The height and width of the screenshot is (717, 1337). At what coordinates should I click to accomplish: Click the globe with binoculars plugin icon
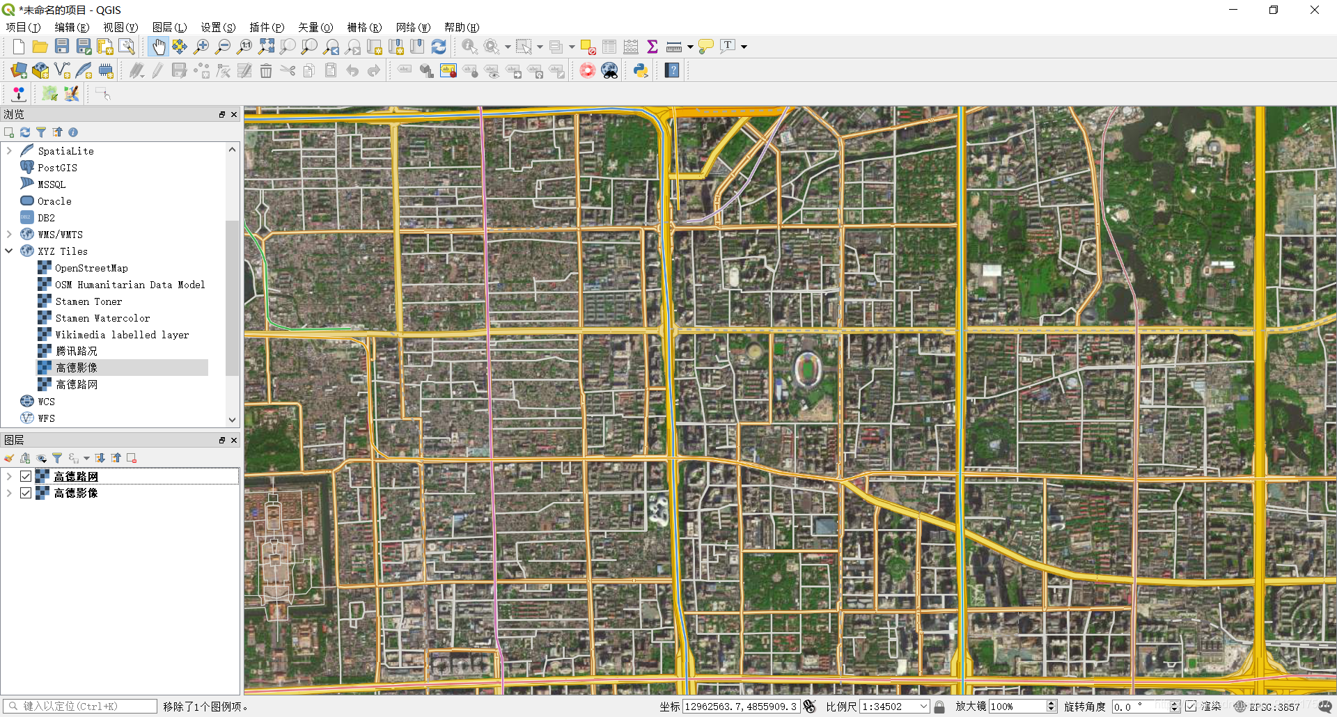click(609, 70)
